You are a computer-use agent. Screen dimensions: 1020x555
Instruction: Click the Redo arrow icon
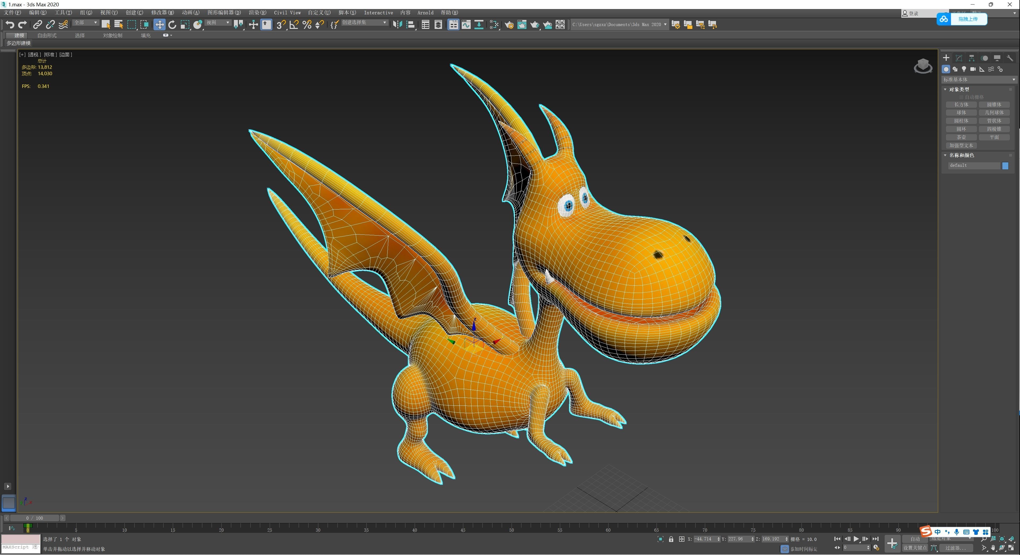pyautogui.click(x=23, y=24)
